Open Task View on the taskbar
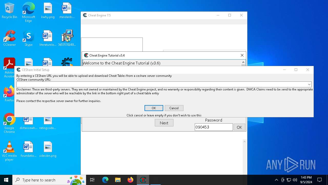 pos(92,180)
